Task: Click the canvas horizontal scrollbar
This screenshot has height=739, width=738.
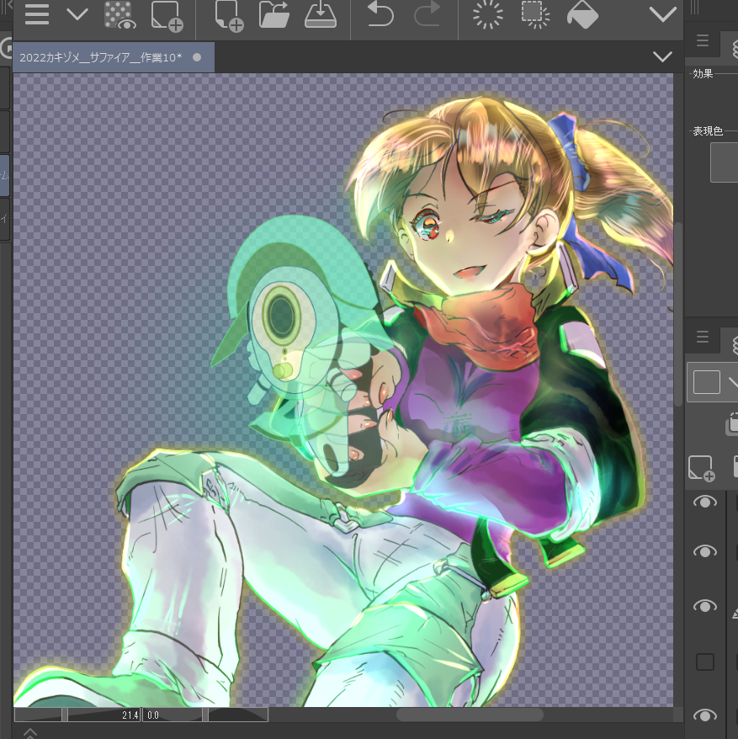Action: click(x=470, y=715)
